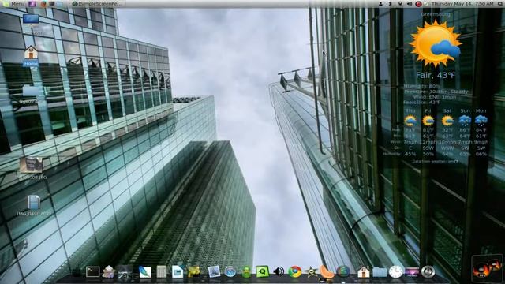505x284 pixels.
Task: Launch Firefox from the top panel
Action: pyautogui.click(x=44, y=4)
